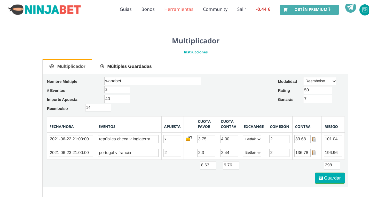Click the Multiplicador page heading
Screen dimensions: 369x203
coord(196,41)
